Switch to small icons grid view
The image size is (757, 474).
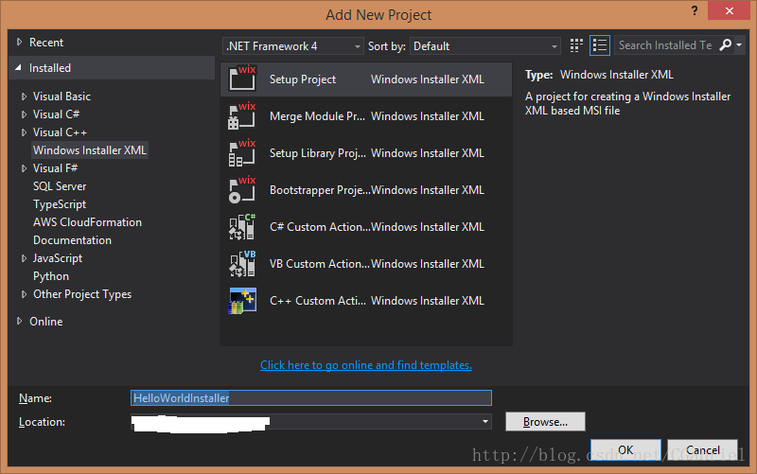(x=576, y=45)
